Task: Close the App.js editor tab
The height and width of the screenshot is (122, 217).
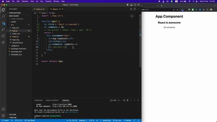Action: tap(63, 9)
